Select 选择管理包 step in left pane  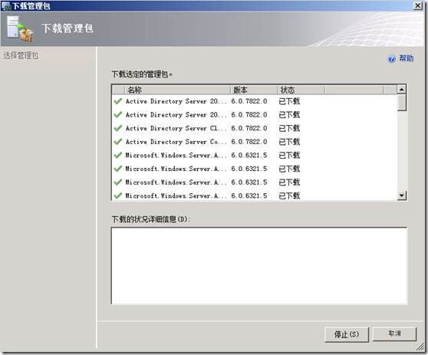[x=21, y=56]
